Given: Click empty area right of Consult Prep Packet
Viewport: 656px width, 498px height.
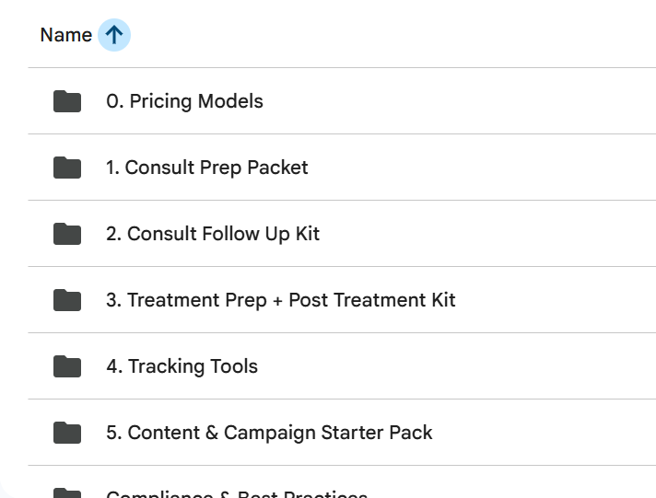Looking at the screenshot, I should coord(479,168).
